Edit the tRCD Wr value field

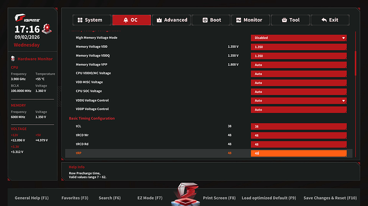pos(299,135)
